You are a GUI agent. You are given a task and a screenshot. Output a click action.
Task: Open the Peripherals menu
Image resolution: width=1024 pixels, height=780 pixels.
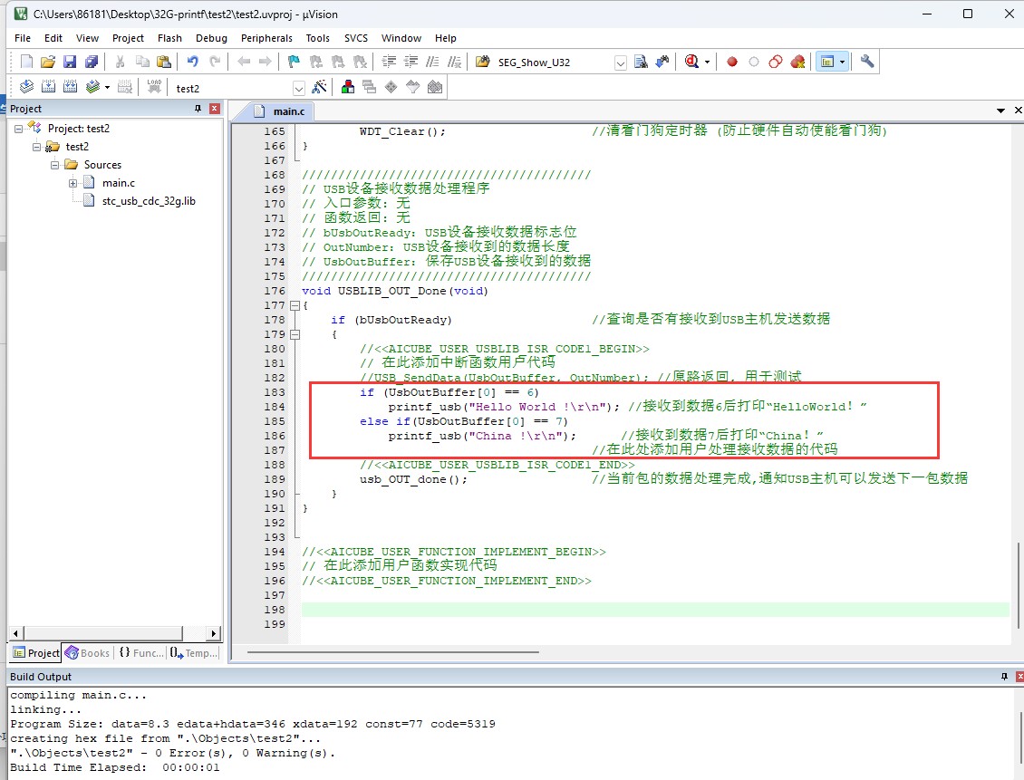pos(266,38)
